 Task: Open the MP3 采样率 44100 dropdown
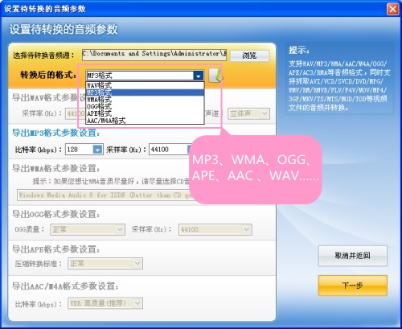(170, 150)
